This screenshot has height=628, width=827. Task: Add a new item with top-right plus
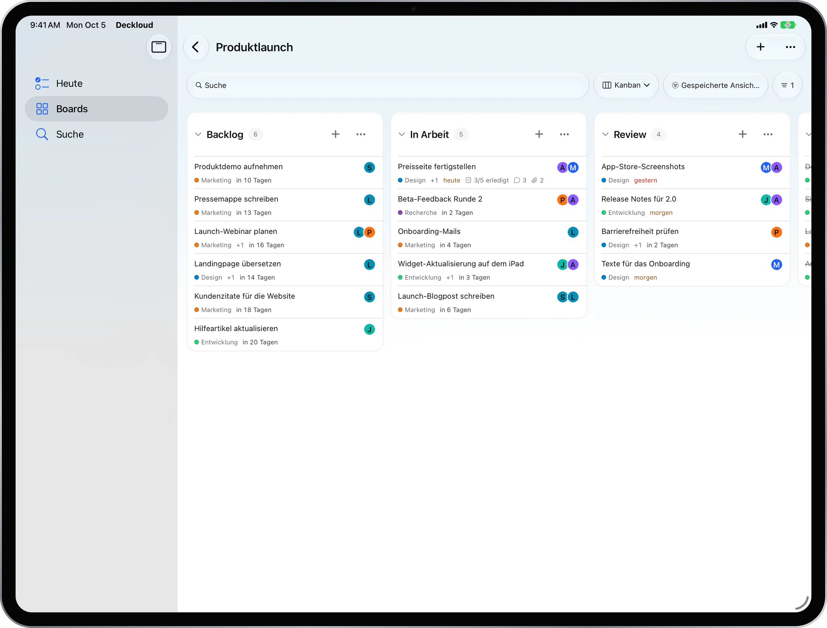pyautogui.click(x=760, y=47)
